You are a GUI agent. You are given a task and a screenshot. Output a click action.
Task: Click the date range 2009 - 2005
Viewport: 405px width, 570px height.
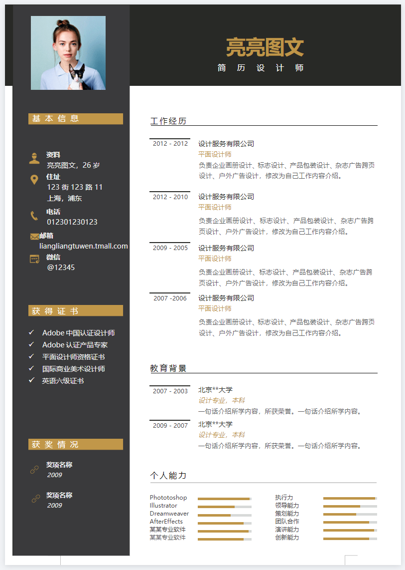[x=170, y=248]
